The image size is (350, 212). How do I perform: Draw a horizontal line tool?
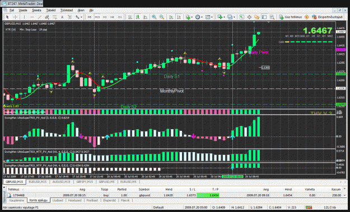pos(32,17)
